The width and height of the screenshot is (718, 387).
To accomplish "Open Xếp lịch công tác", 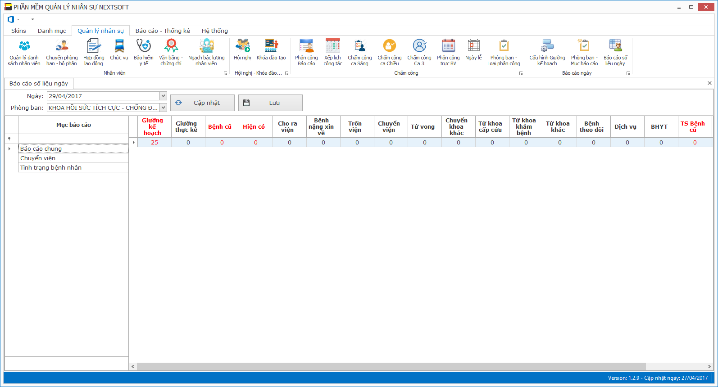I will pyautogui.click(x=333, y=53).
